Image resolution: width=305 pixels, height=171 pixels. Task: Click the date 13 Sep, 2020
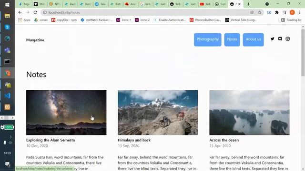click(129, 146)
